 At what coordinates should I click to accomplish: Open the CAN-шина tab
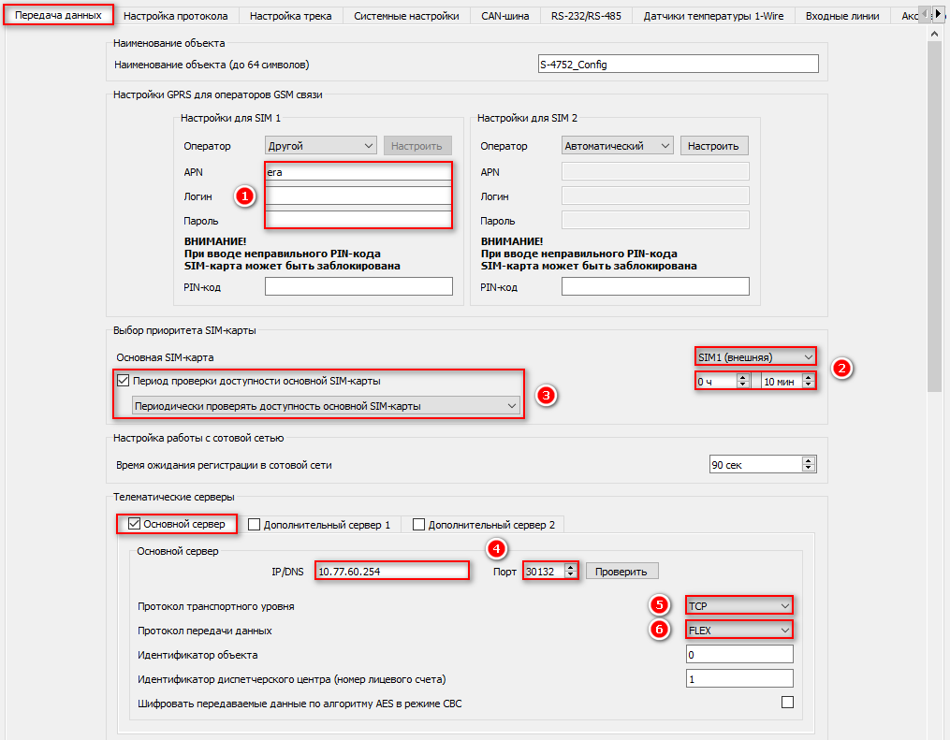pyautogui.click(x=504, y=16)
